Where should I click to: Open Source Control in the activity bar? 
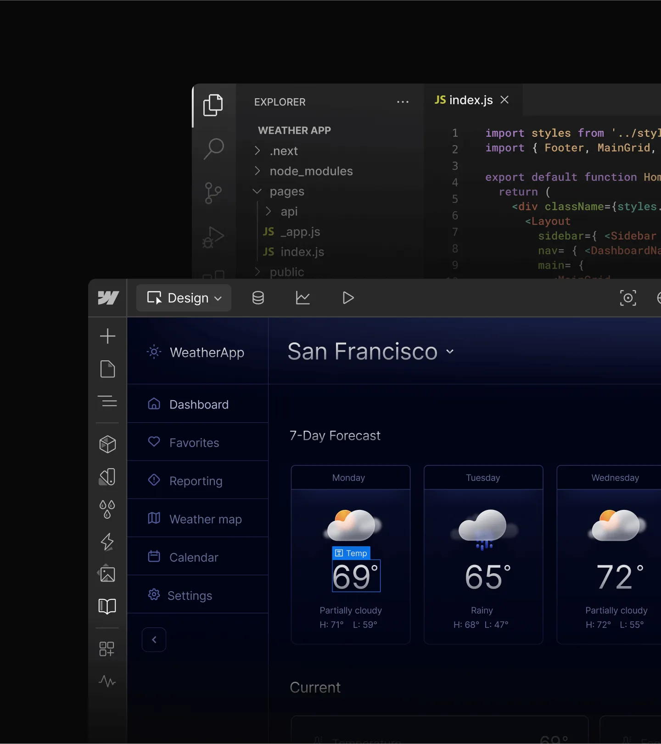(213, 193)
